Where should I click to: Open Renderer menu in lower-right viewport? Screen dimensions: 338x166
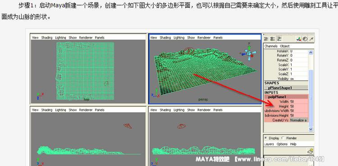204,110
